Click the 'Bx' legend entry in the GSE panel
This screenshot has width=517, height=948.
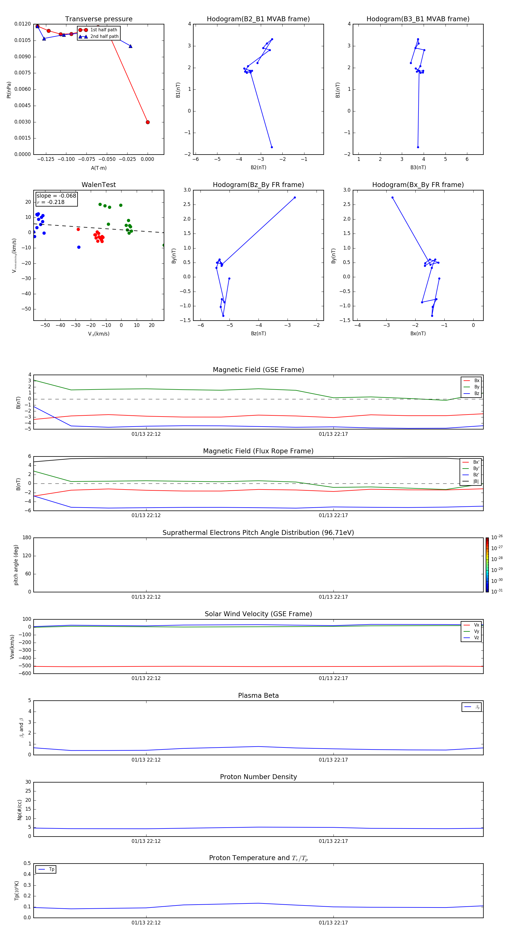(471, 381)
